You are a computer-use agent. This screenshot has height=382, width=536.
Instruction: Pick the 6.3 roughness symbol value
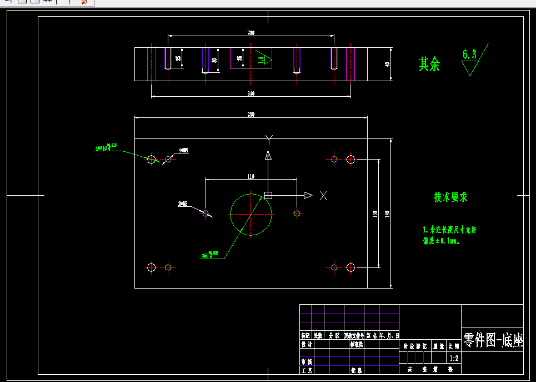(469, 54)
